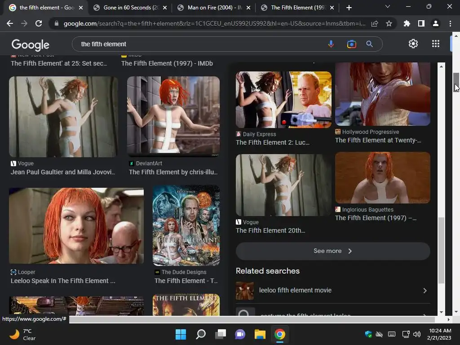Open Task View on the taskbar
Image resolution: width=460 pixels, height=345 pixels.
[x=220, y=334]
